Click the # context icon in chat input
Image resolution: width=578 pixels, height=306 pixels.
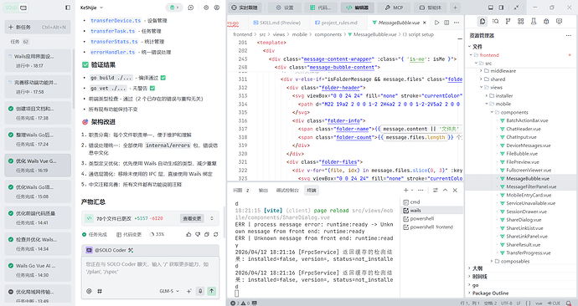[100, 291]
